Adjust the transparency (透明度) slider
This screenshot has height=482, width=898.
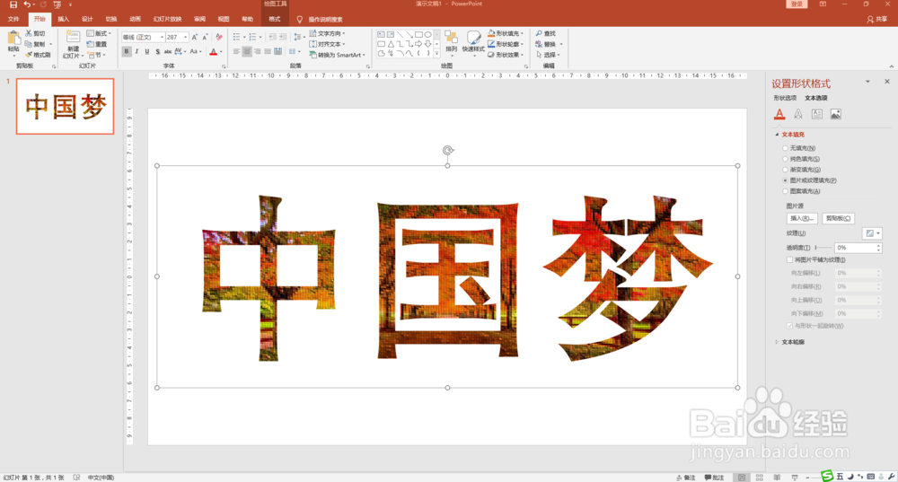coord(823,248)
